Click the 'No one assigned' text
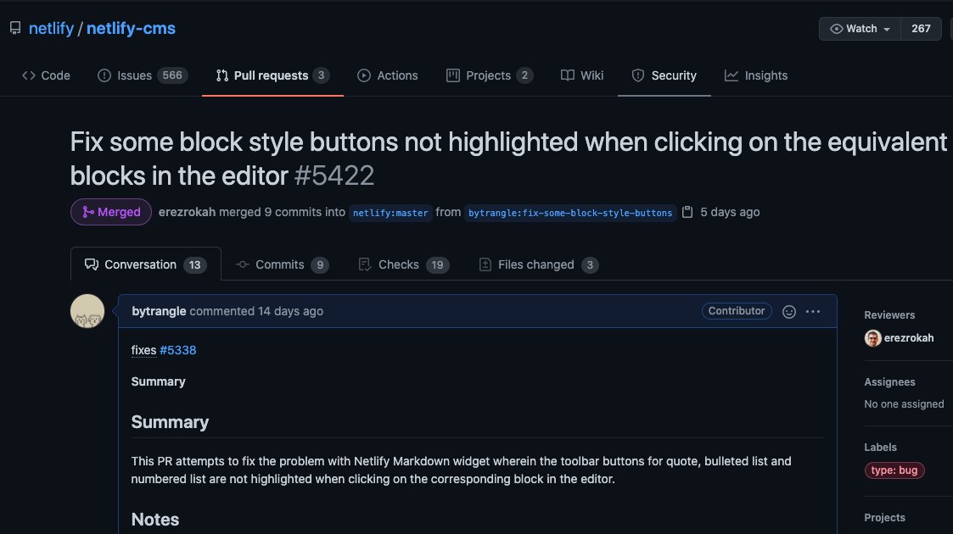Viewport: 953px width, 534px height. coord(904,404)
